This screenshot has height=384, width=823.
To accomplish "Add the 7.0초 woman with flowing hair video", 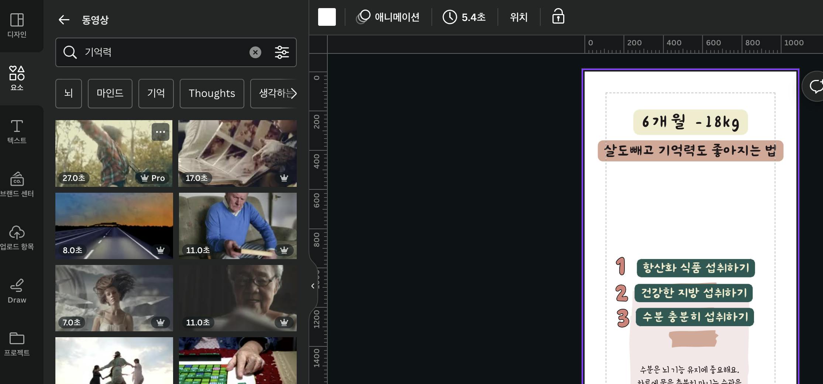I will tap(114, 298).
